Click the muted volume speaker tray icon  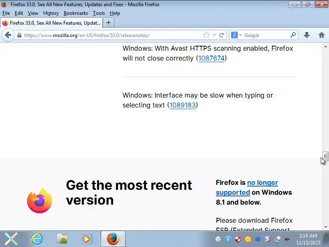pyautogui.click(x=287, y=239)
